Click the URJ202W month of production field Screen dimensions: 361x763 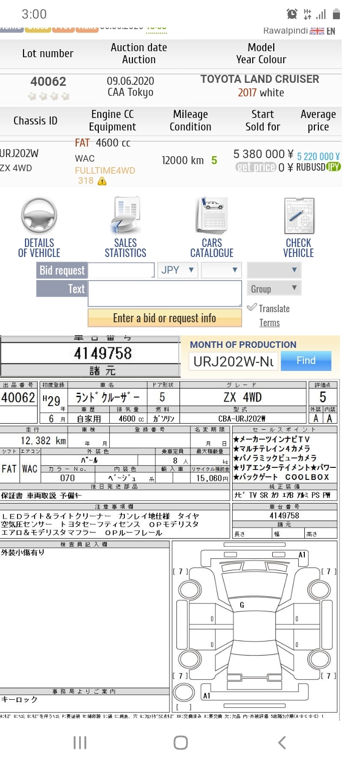(x=233, y=361)
